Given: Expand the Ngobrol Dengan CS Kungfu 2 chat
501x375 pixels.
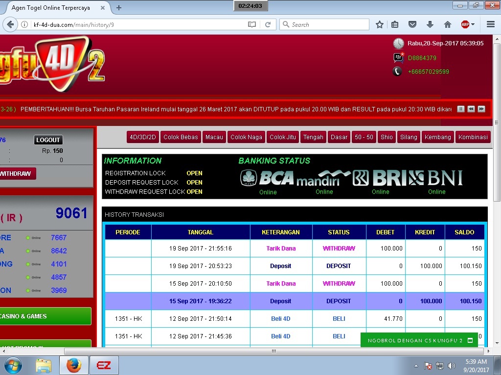Looking at the screenshot, I should [x=470, y=340].
